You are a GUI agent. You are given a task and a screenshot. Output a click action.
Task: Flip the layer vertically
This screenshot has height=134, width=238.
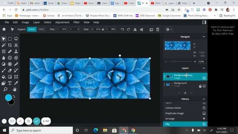coord(141,29)
